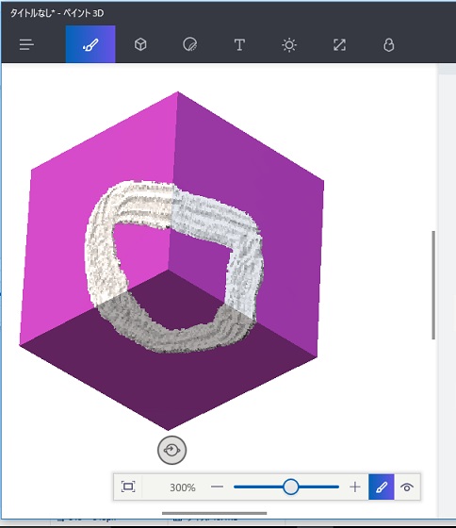Image resolution: width=456 pixels, height=528 pixels.
Task: Click the minus zoom out button
Action: tap(217, 487)
